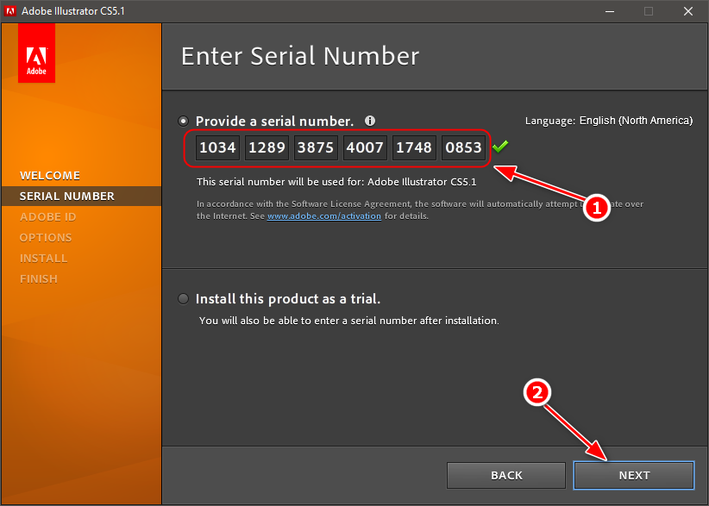Select the Provide a serial number option

[183, 121]
